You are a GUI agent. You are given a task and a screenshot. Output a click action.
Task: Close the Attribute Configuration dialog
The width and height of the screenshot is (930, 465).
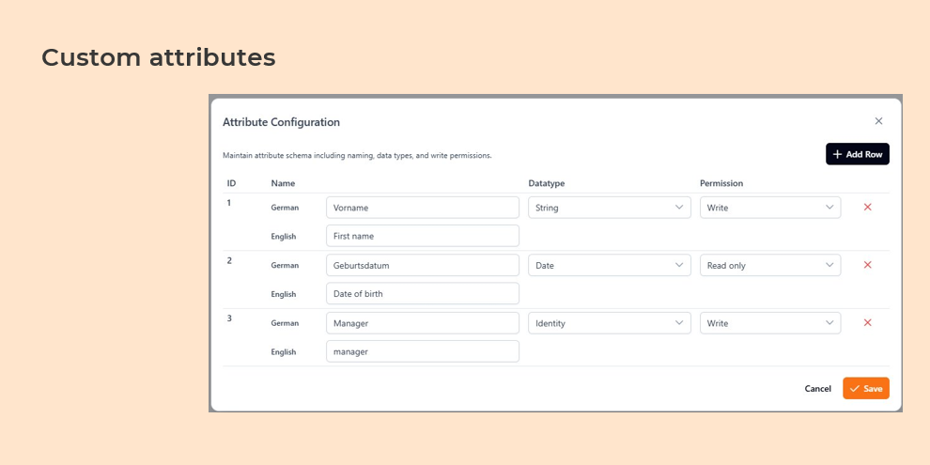tap(878, 121)
